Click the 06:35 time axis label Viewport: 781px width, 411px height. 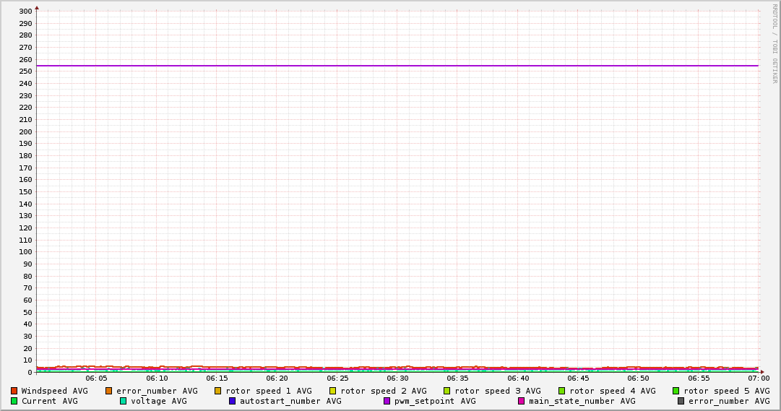pos(458,378)
